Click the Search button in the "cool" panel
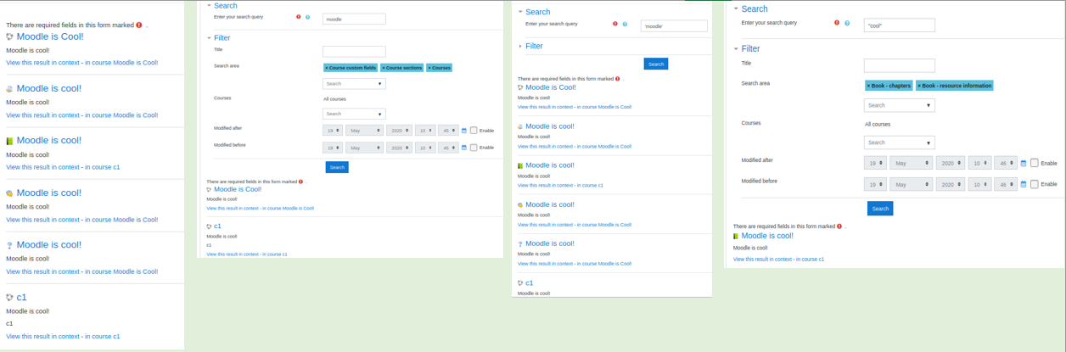 [880, 209]
